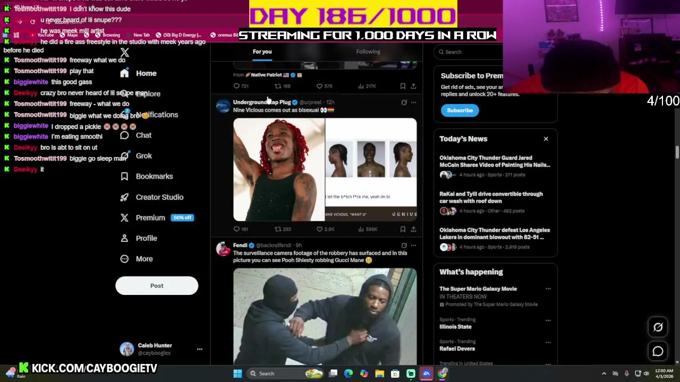Reply to the Nine Vicious post
Screen dimensions: 680x382
click(x=241, y=229)
